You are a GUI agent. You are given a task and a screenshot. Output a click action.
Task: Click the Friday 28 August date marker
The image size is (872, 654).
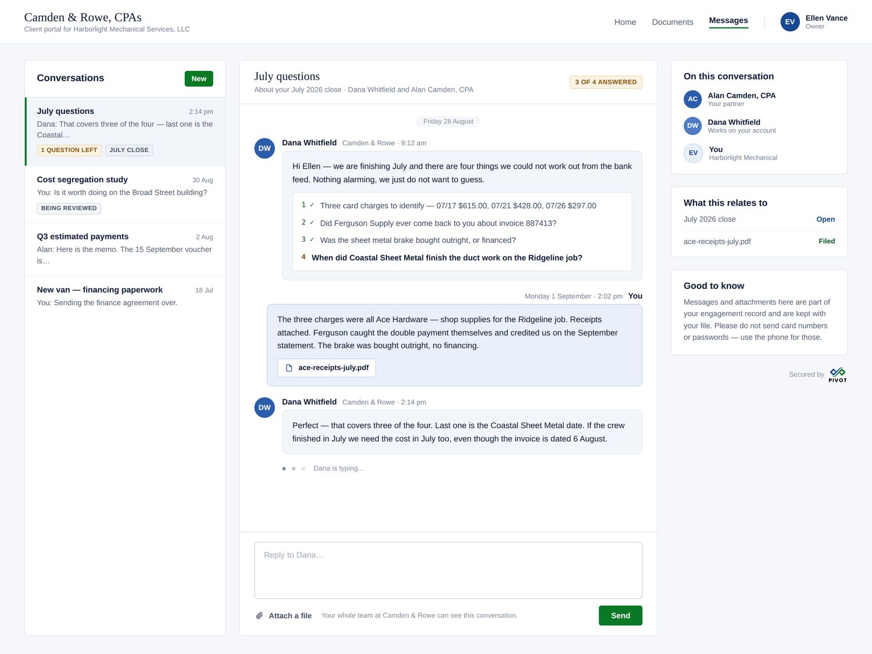point(448,121)
